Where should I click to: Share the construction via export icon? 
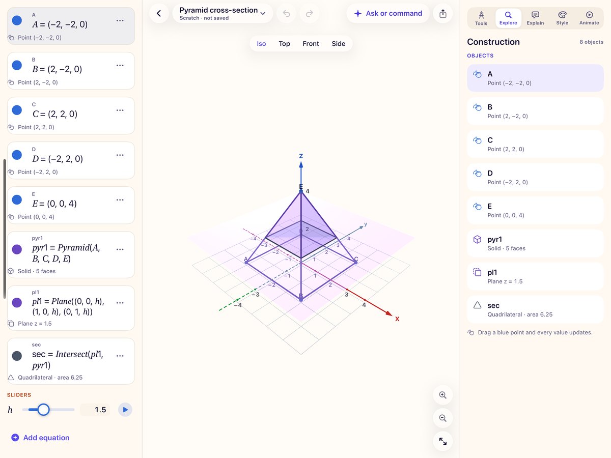pos(443,14)
